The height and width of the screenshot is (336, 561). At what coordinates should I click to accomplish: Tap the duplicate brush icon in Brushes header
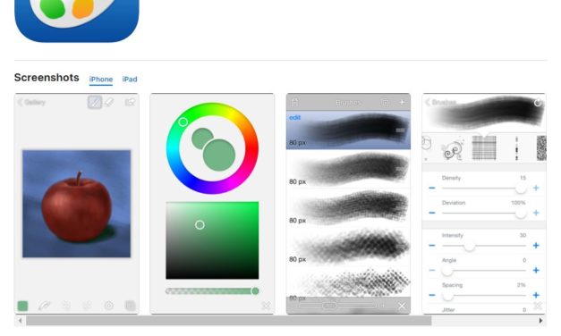click(385, 103)
